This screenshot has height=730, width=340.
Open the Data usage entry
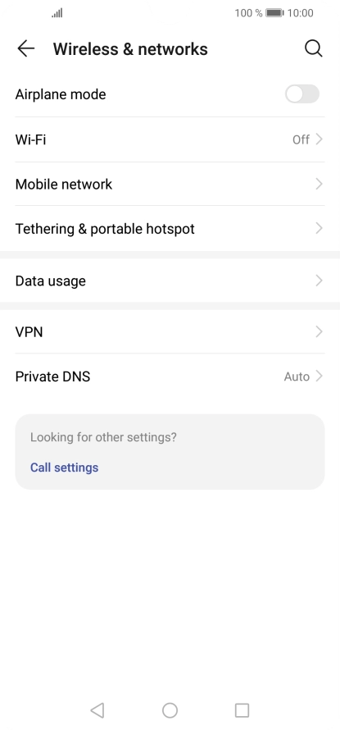click(x=170, y=281)
